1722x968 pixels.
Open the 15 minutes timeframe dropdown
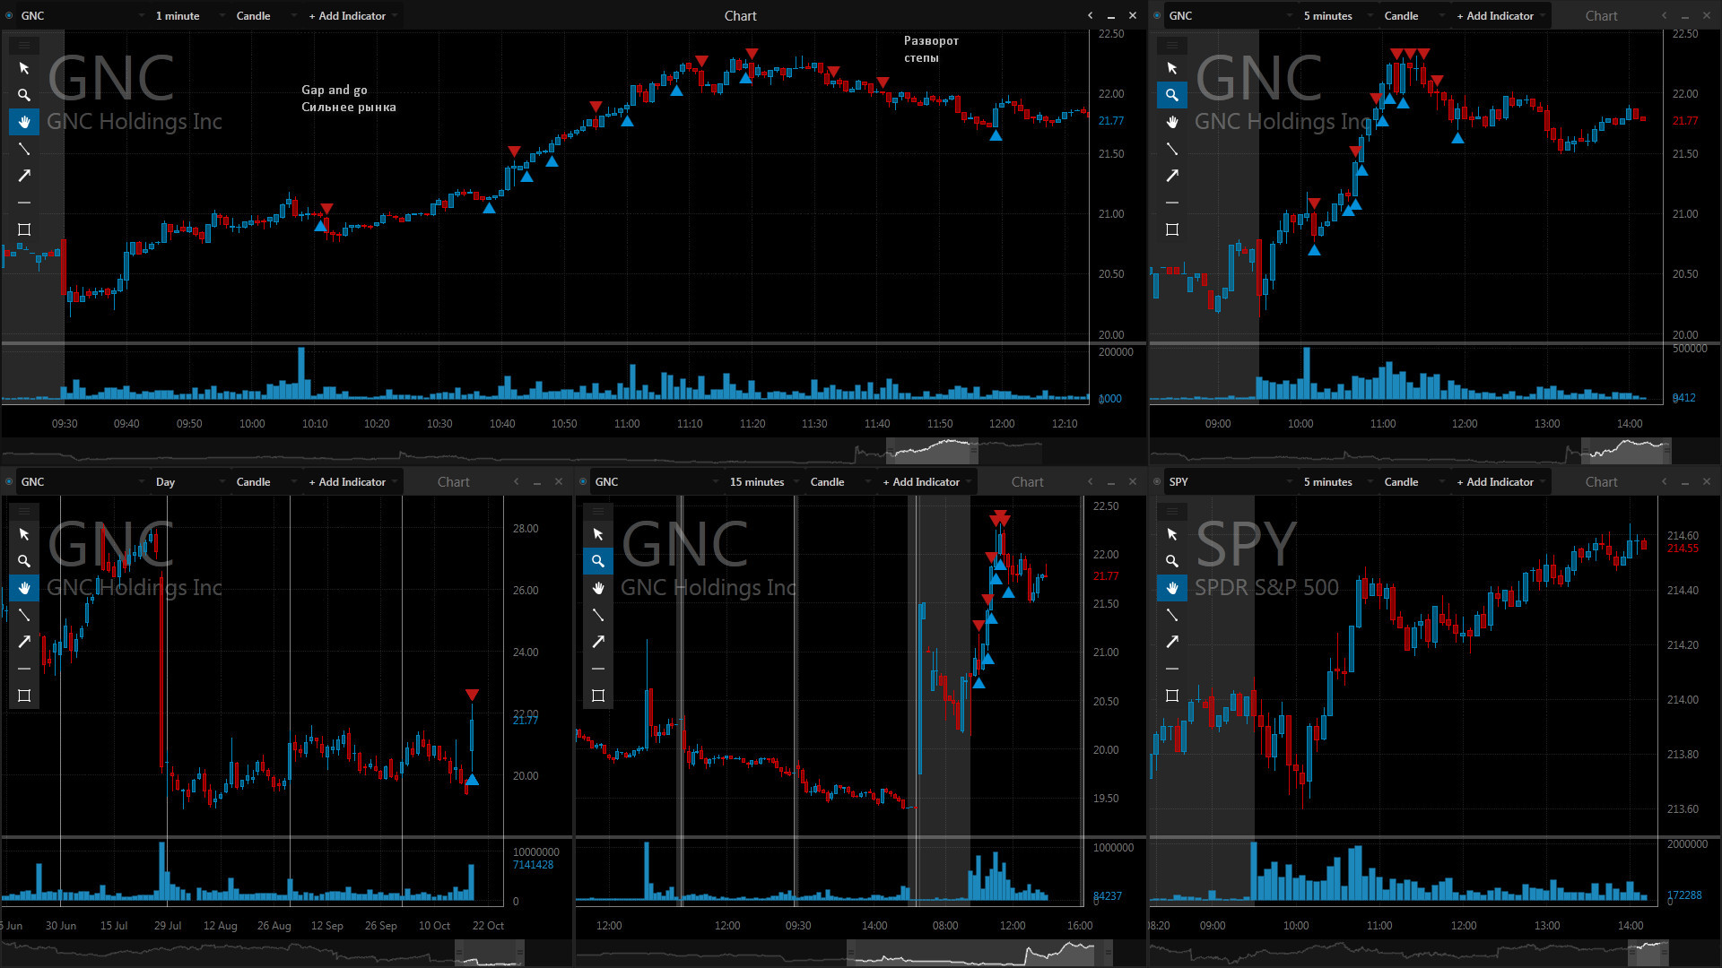[x=763, y=482]
